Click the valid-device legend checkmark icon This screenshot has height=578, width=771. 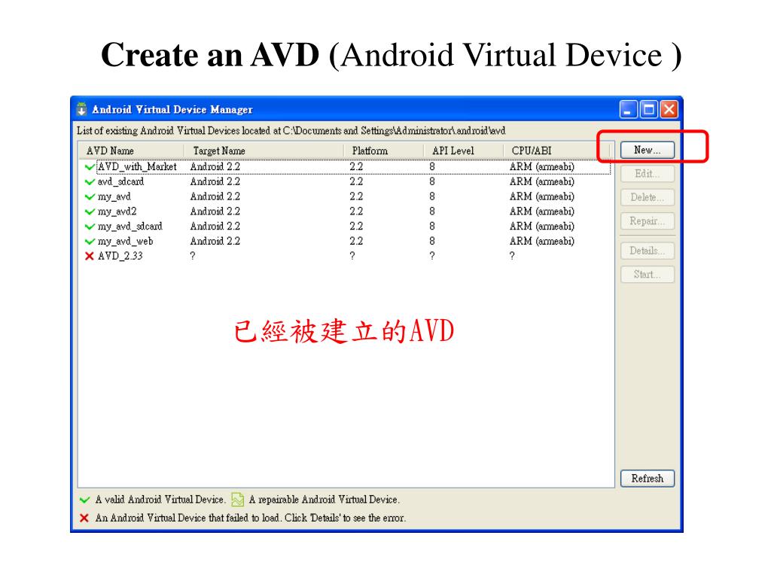[x=84, y=500]
